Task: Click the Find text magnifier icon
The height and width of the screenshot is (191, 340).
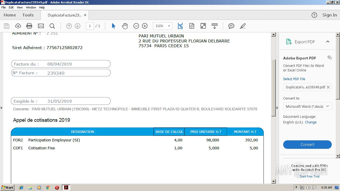Action: [52, 26]
